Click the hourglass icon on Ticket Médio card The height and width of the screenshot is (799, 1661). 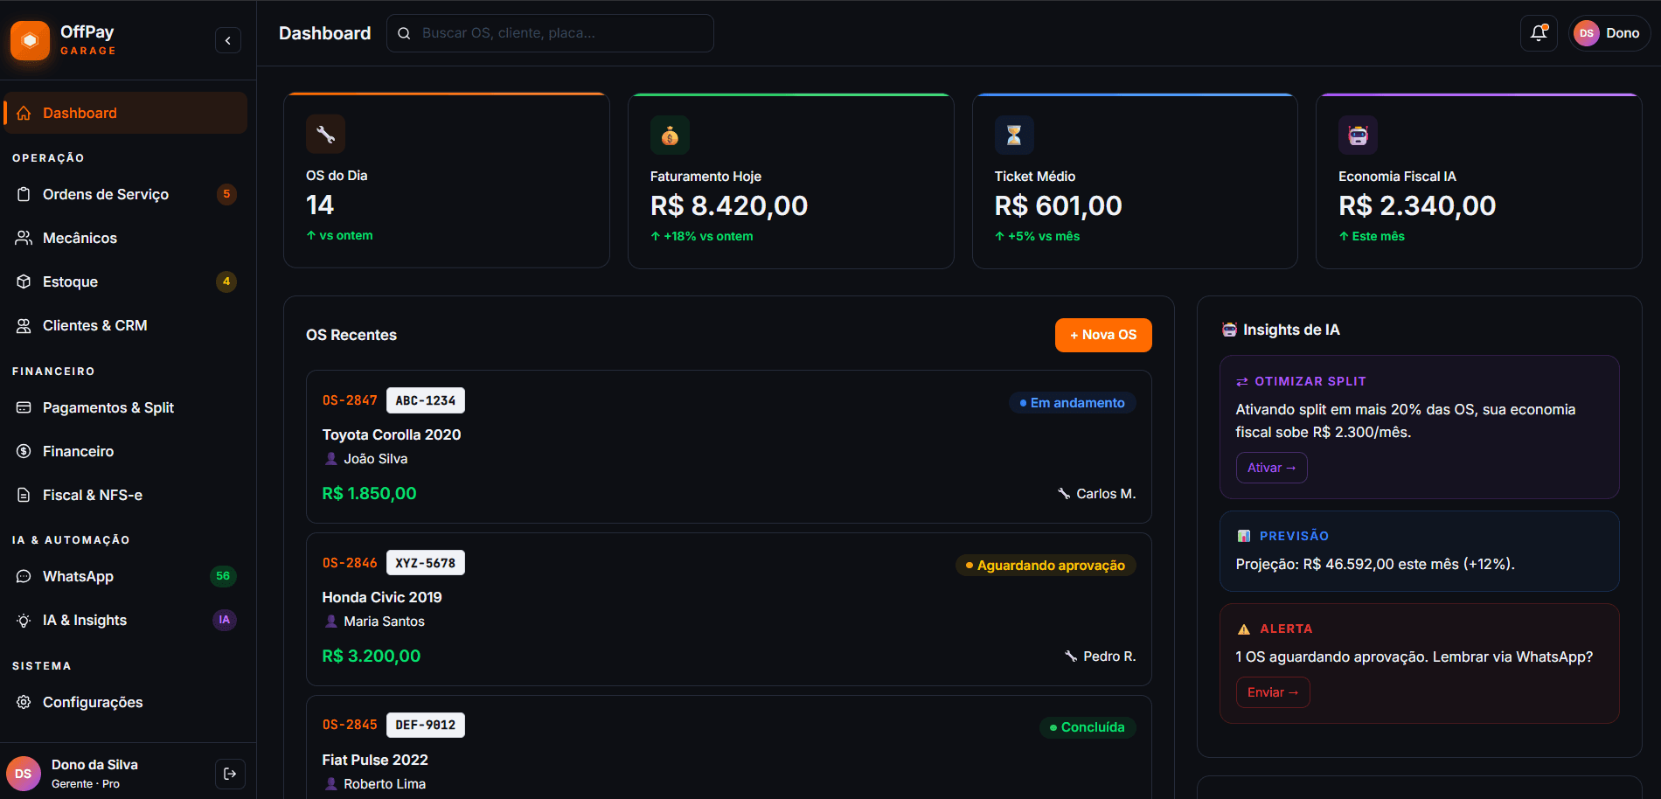[x=1014, y=135]
